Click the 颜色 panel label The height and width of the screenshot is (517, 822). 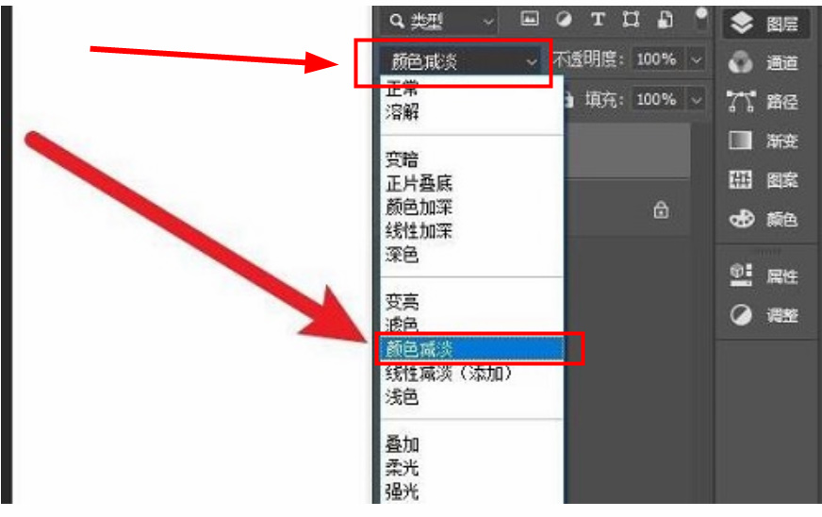[x=782, y=220]
